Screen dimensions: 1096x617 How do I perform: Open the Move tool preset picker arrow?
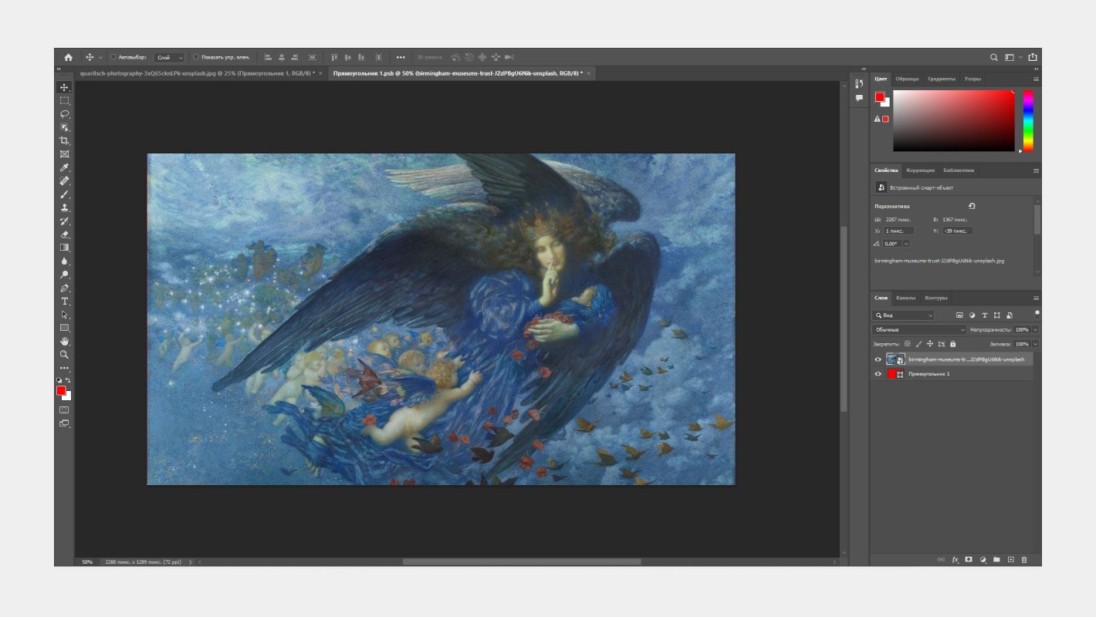coord(100,57)
